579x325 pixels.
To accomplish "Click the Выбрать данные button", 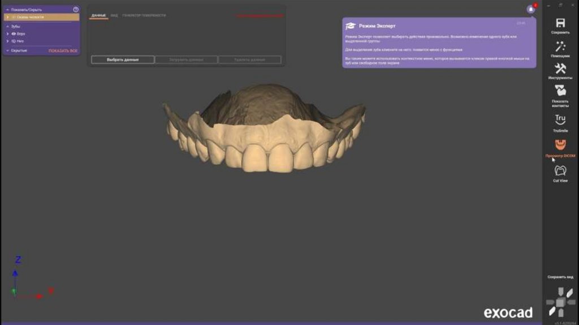I will pos(123,59).
